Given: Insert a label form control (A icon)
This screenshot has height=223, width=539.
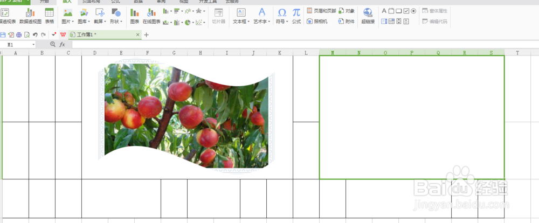Looking at the screenshot, I should pos(384,11).
